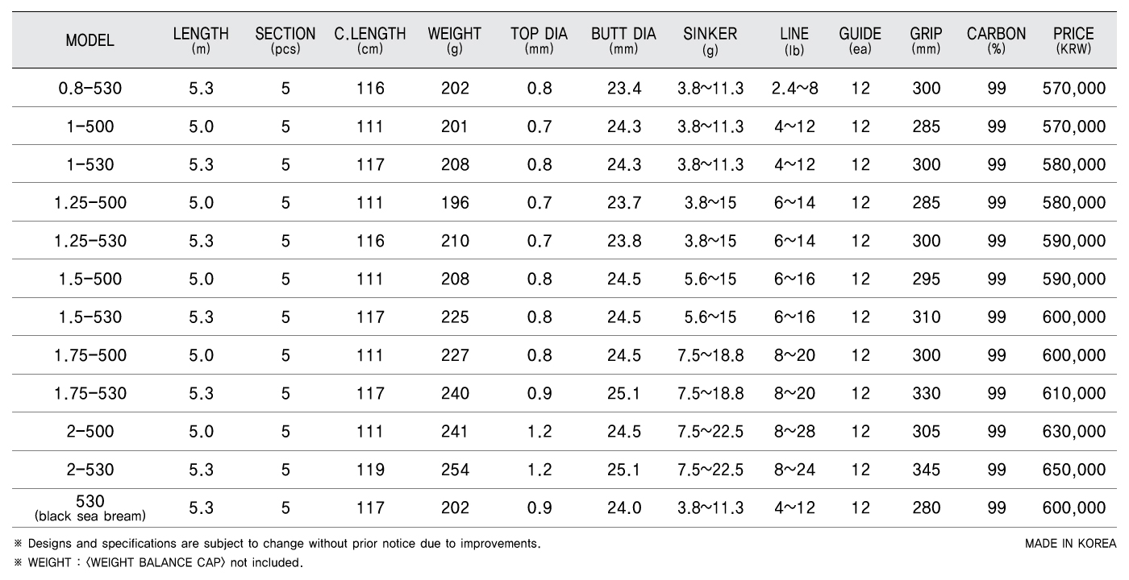Image resolution: width=1129 pixels, height=580 pixels.
Task: Click the 254 weight value for 2-530
Action: point(455,470)
